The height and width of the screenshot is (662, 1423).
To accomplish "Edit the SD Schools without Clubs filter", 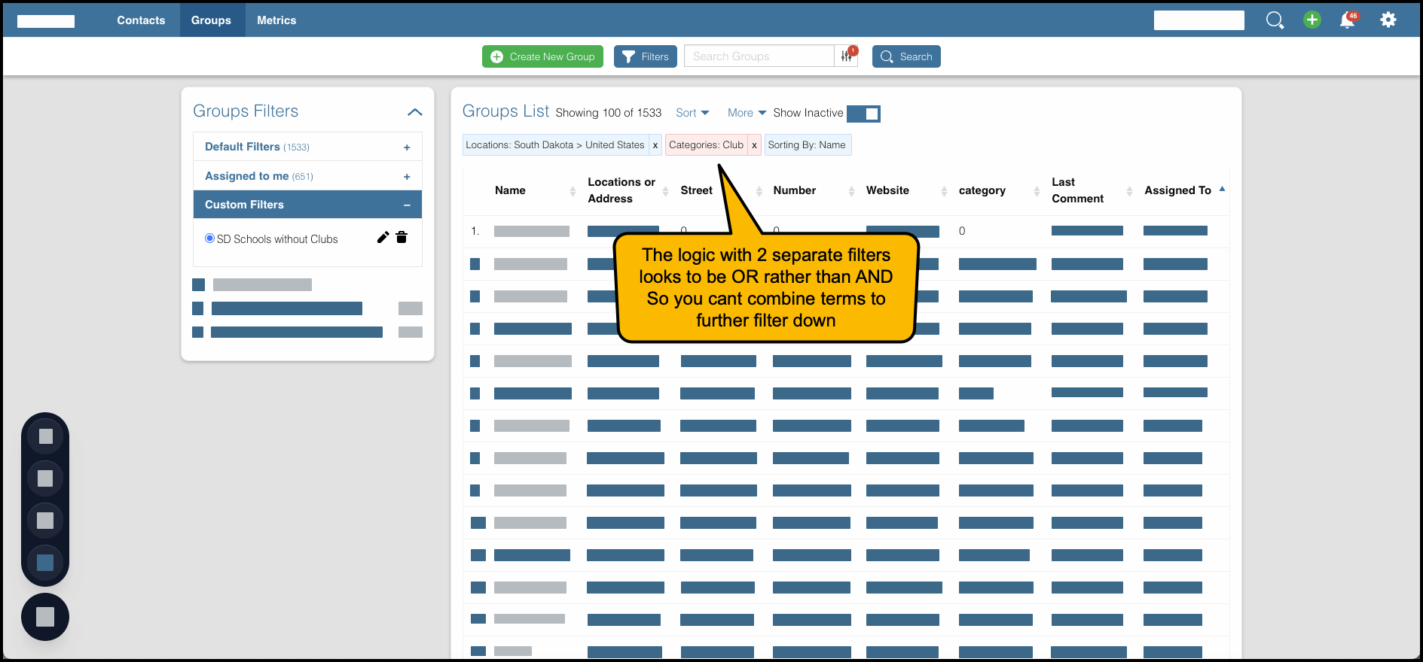I will click(x=383, y=238).
